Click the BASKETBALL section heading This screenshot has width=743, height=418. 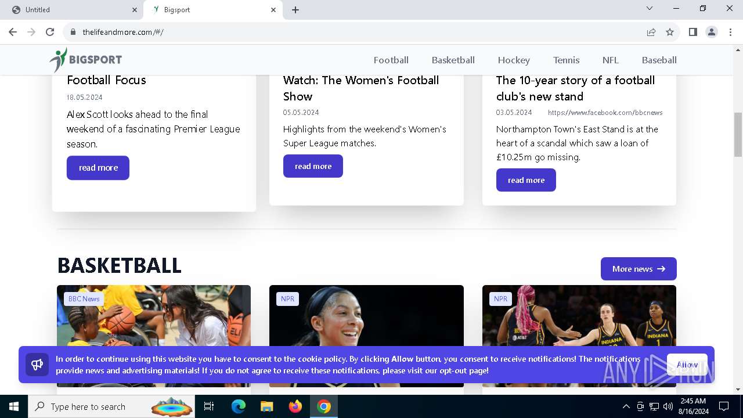120,265
